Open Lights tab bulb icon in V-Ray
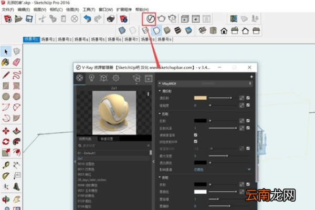 [x=91, y=78]
